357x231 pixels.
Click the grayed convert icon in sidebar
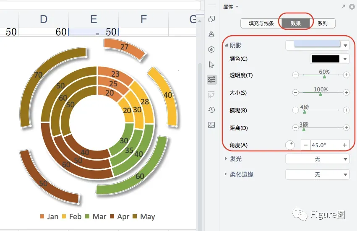[211, 95]
